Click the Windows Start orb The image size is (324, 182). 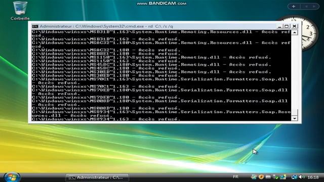click(x=12, y=177)
